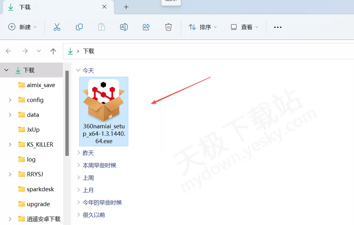Screen dimensions: 354x225
Task: Click the Share icon in toolbar
Action: click(x=146, y=27)
